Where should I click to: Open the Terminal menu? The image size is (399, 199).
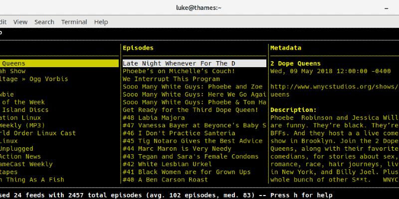74,22
